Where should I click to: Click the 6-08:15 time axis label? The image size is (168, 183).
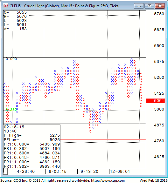(x=58, y=172)
